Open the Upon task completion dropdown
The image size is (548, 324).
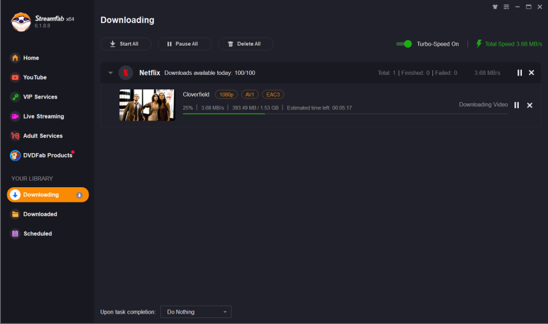coord(195,312)
